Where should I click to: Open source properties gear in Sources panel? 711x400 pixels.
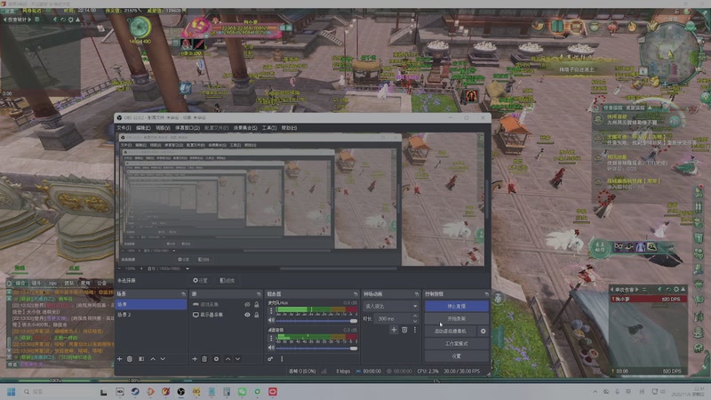pos(216,359)
